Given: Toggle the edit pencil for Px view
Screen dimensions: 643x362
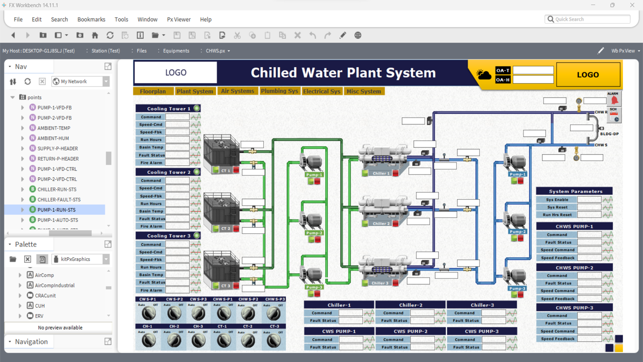Looking at the screenshot, I should pos(600,51).
